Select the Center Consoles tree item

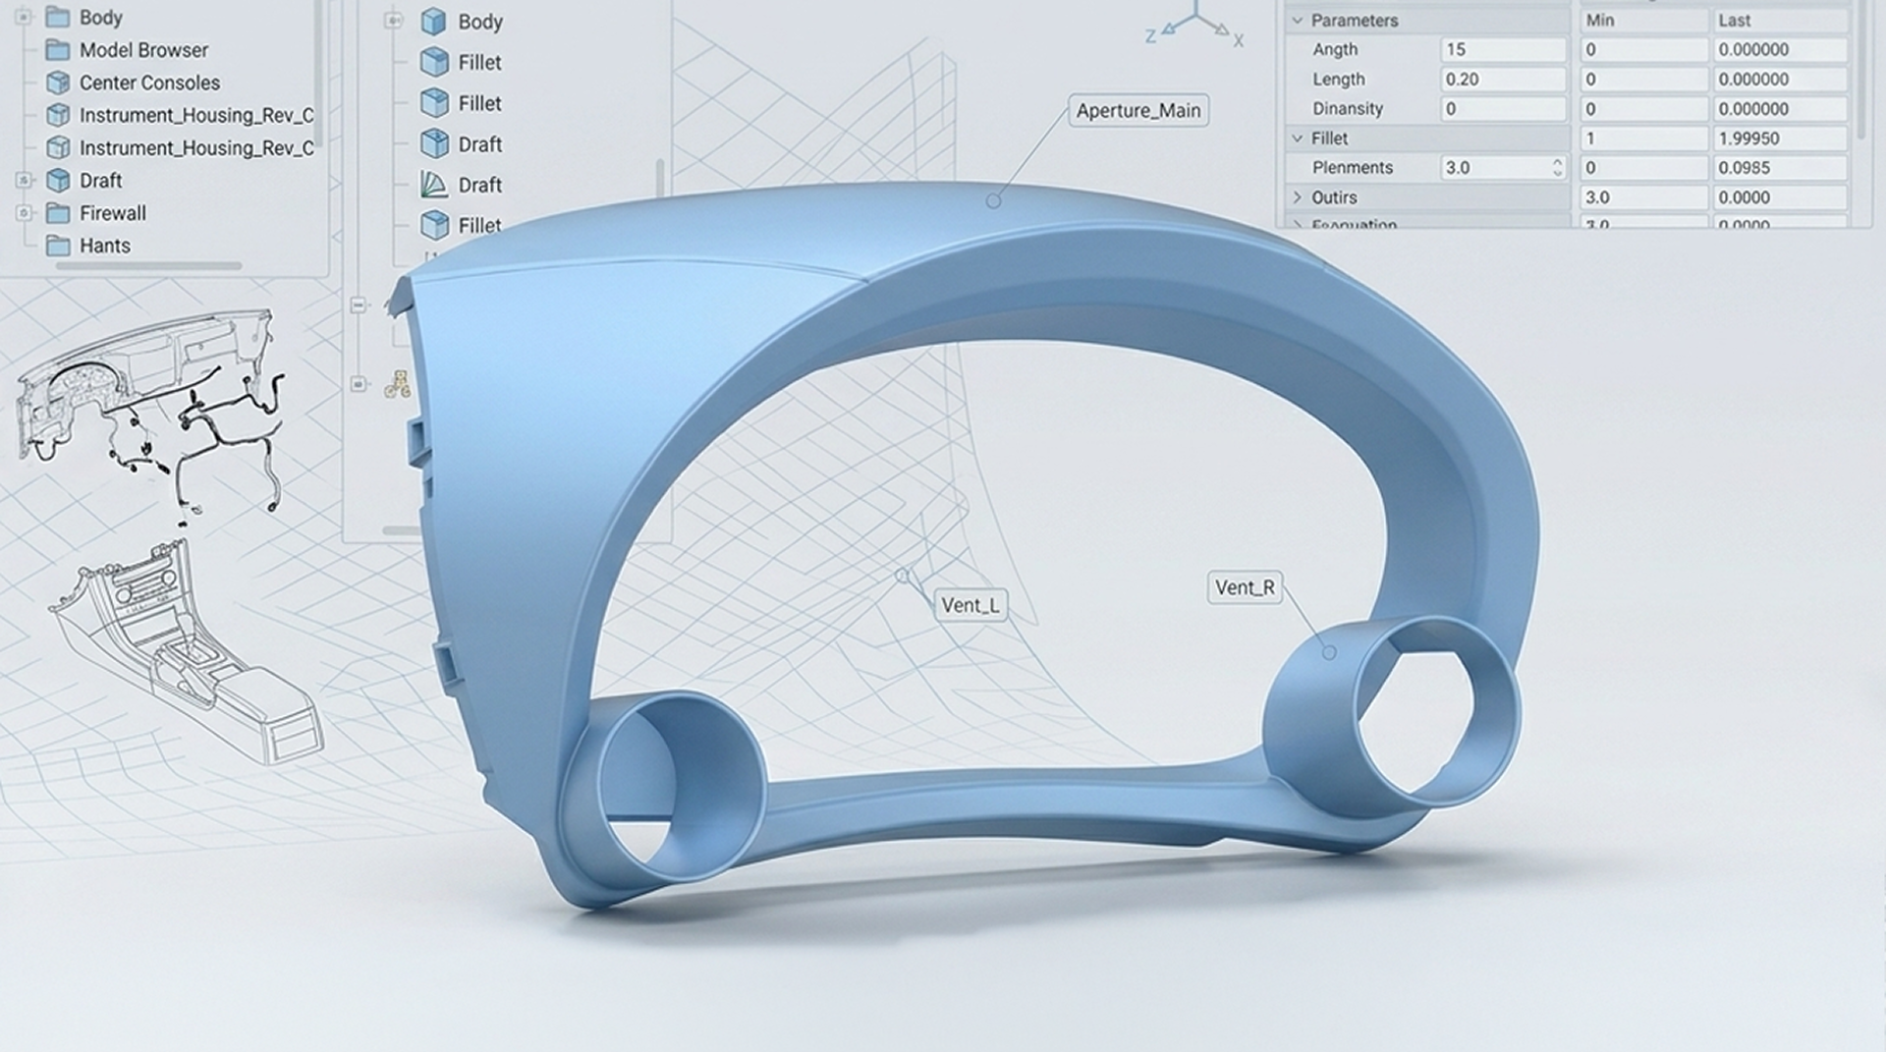[149, 83]
